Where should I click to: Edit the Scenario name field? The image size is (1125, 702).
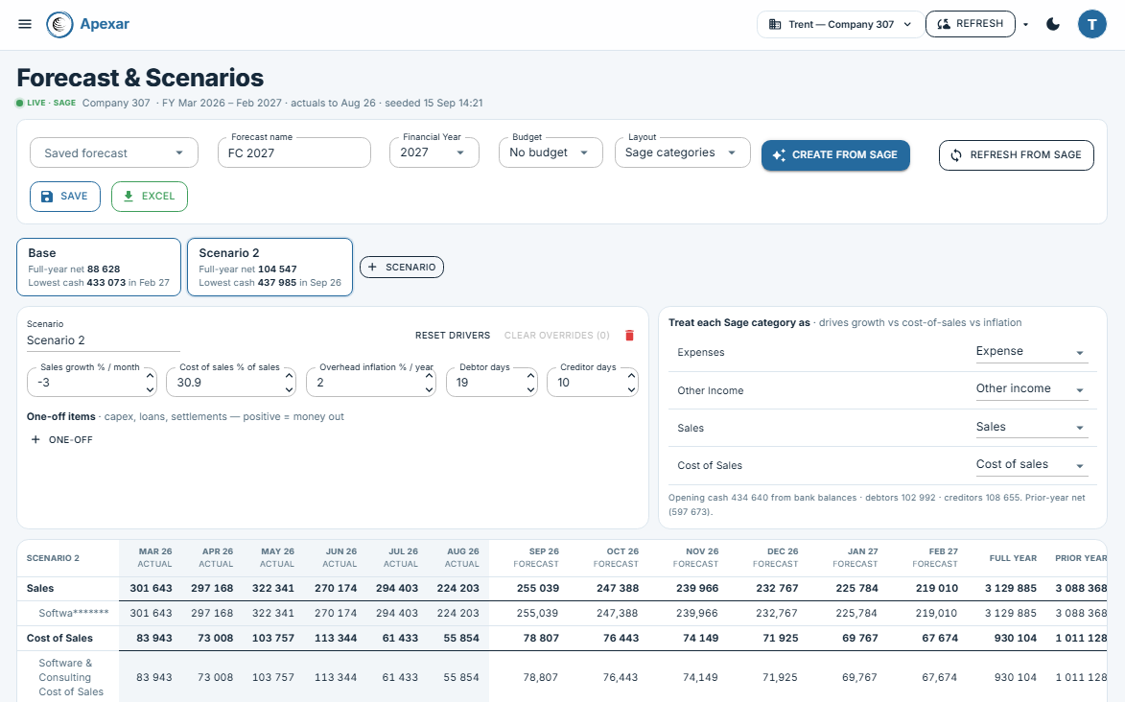[104, 340]
